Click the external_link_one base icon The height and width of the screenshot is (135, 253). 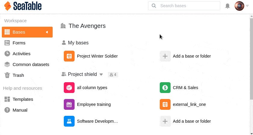pos(165,104)
